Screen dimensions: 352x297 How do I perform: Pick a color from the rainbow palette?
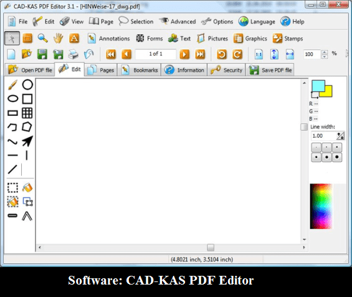click(x=321, y=206)
